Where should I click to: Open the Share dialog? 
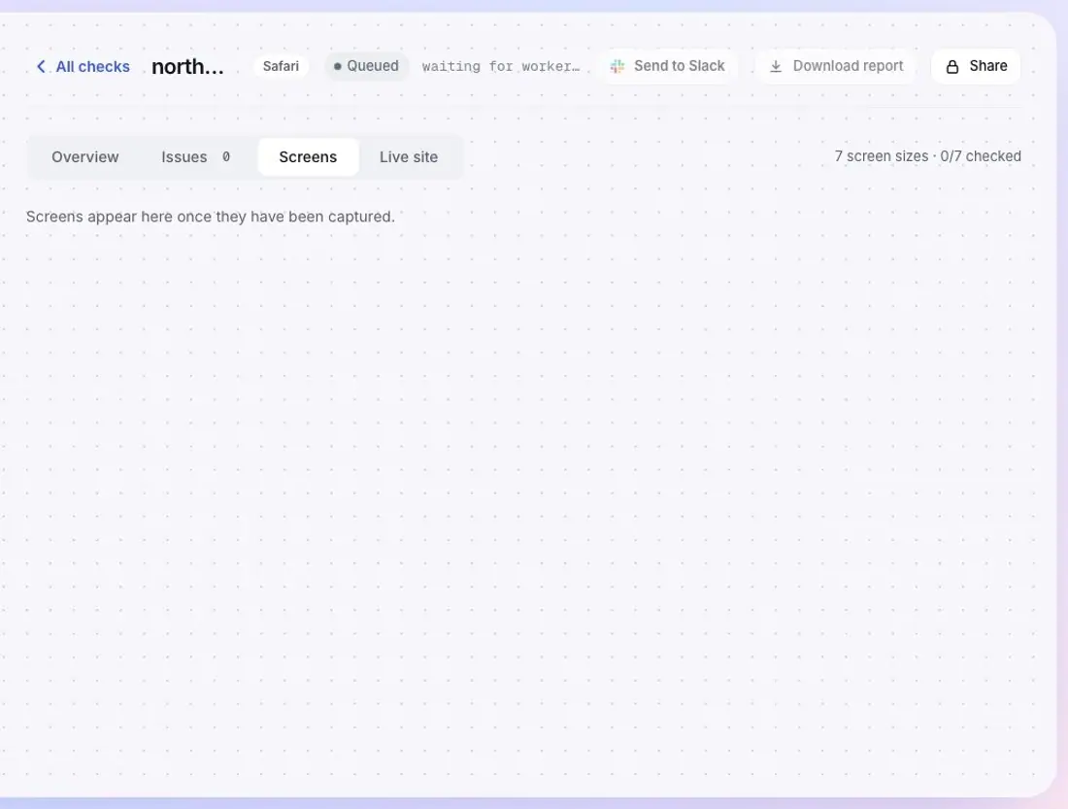click(976, 66)
